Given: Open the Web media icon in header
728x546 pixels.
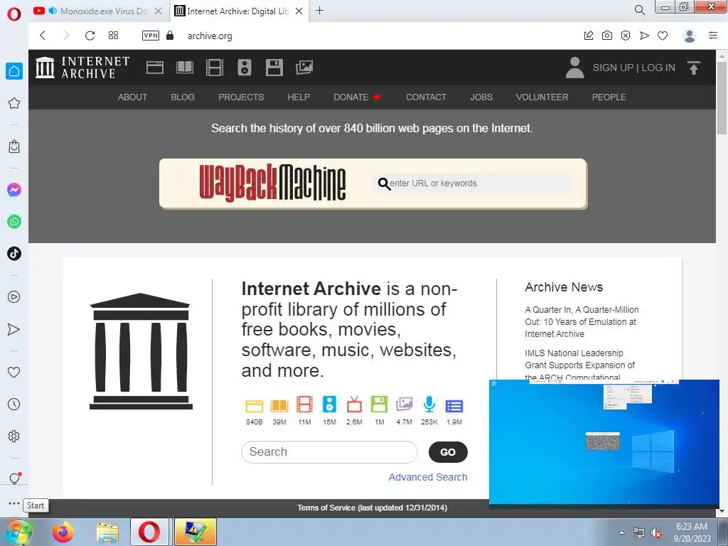Looking at the screenshot, I should [x=154, y=68].
